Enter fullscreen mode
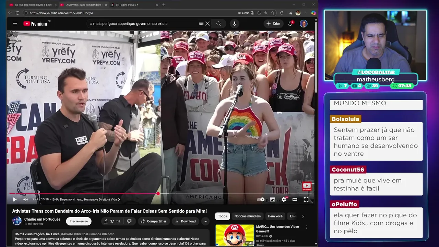Viewport: 439px width, 247px height. point(306,199)
